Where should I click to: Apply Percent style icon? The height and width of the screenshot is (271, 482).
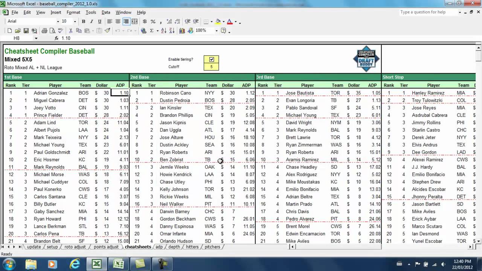point(153,21)
